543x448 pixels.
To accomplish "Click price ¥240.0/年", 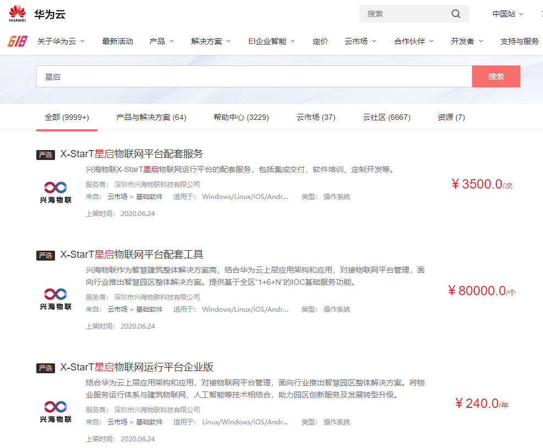I will click(x=482, y=403).
